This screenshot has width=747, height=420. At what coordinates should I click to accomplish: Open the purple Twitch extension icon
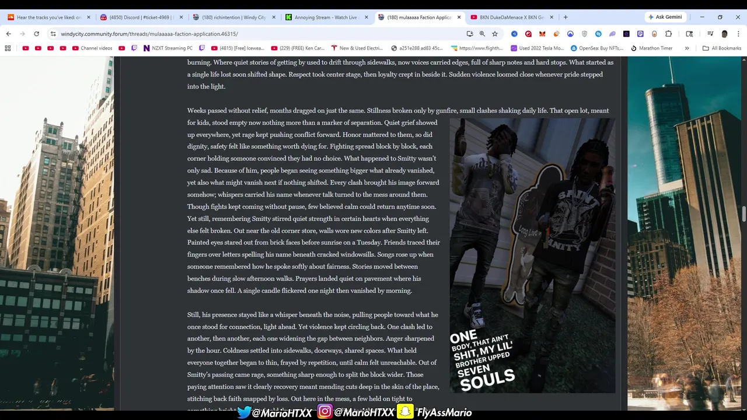640,34
